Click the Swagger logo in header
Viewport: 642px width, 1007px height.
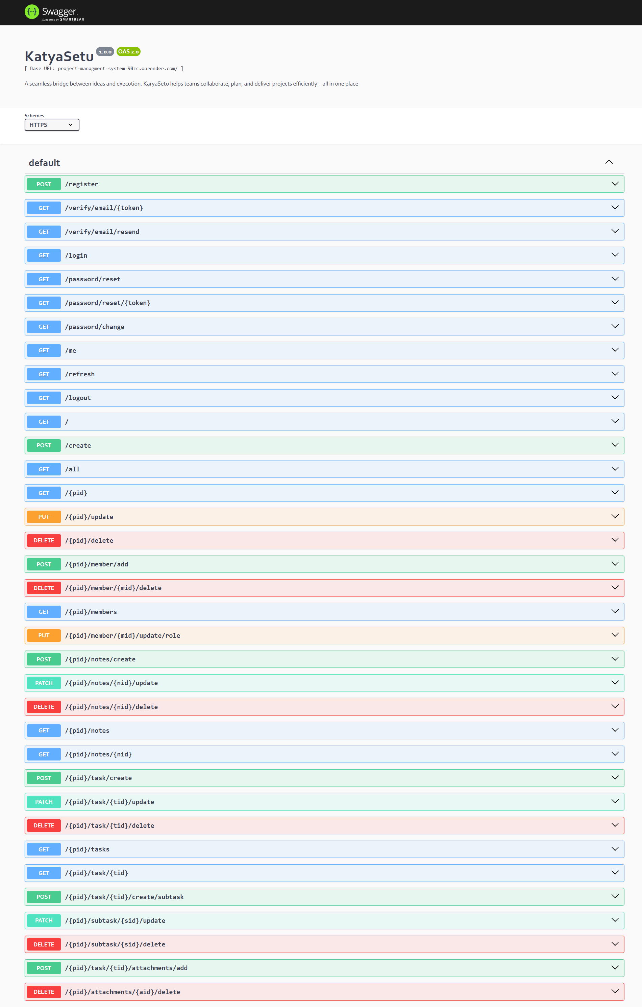pyautogui.click(x=54, y=13)
